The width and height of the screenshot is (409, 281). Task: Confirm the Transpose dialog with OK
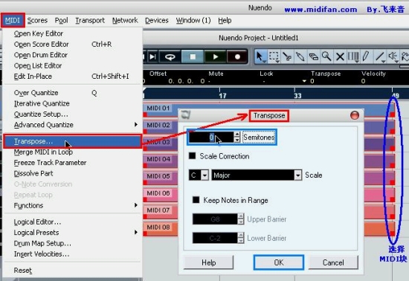coord(279,262)
